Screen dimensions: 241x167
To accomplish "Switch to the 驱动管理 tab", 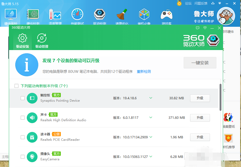I will pyautogui.click(x=42, y=41).
